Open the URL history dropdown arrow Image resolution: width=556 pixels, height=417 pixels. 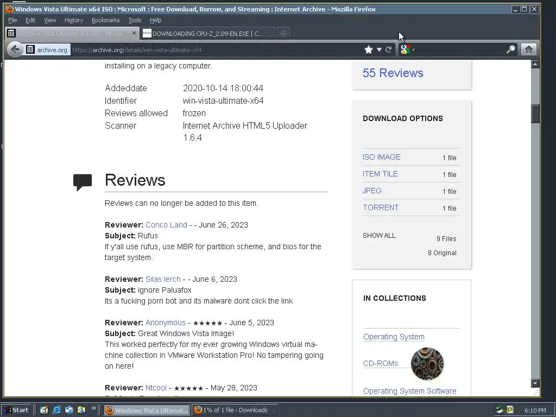click(x=379, y=49)
